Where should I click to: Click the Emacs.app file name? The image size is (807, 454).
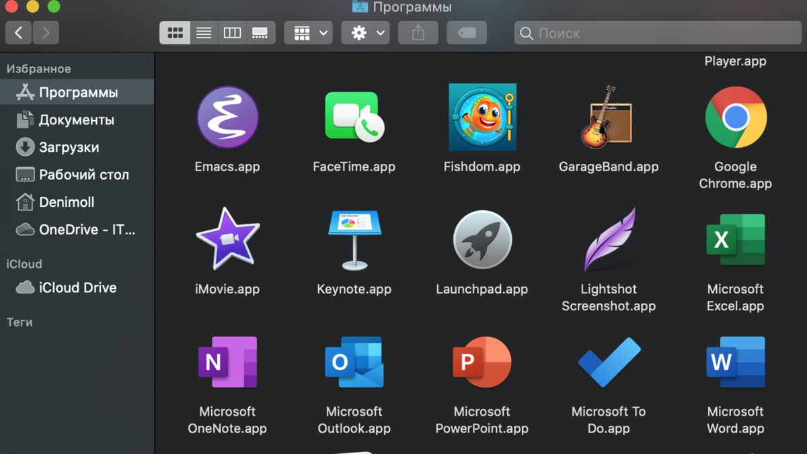click(227, 167)
